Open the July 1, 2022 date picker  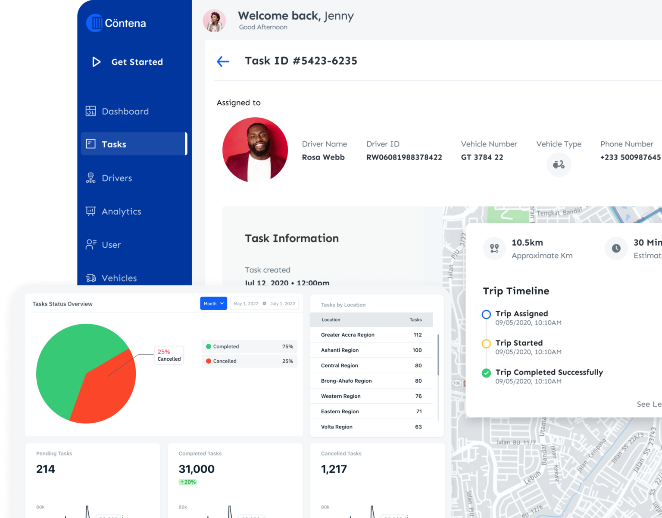click(x=282, y=303)
